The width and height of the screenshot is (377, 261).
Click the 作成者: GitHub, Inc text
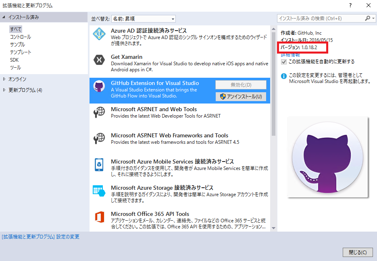[301, 33]
